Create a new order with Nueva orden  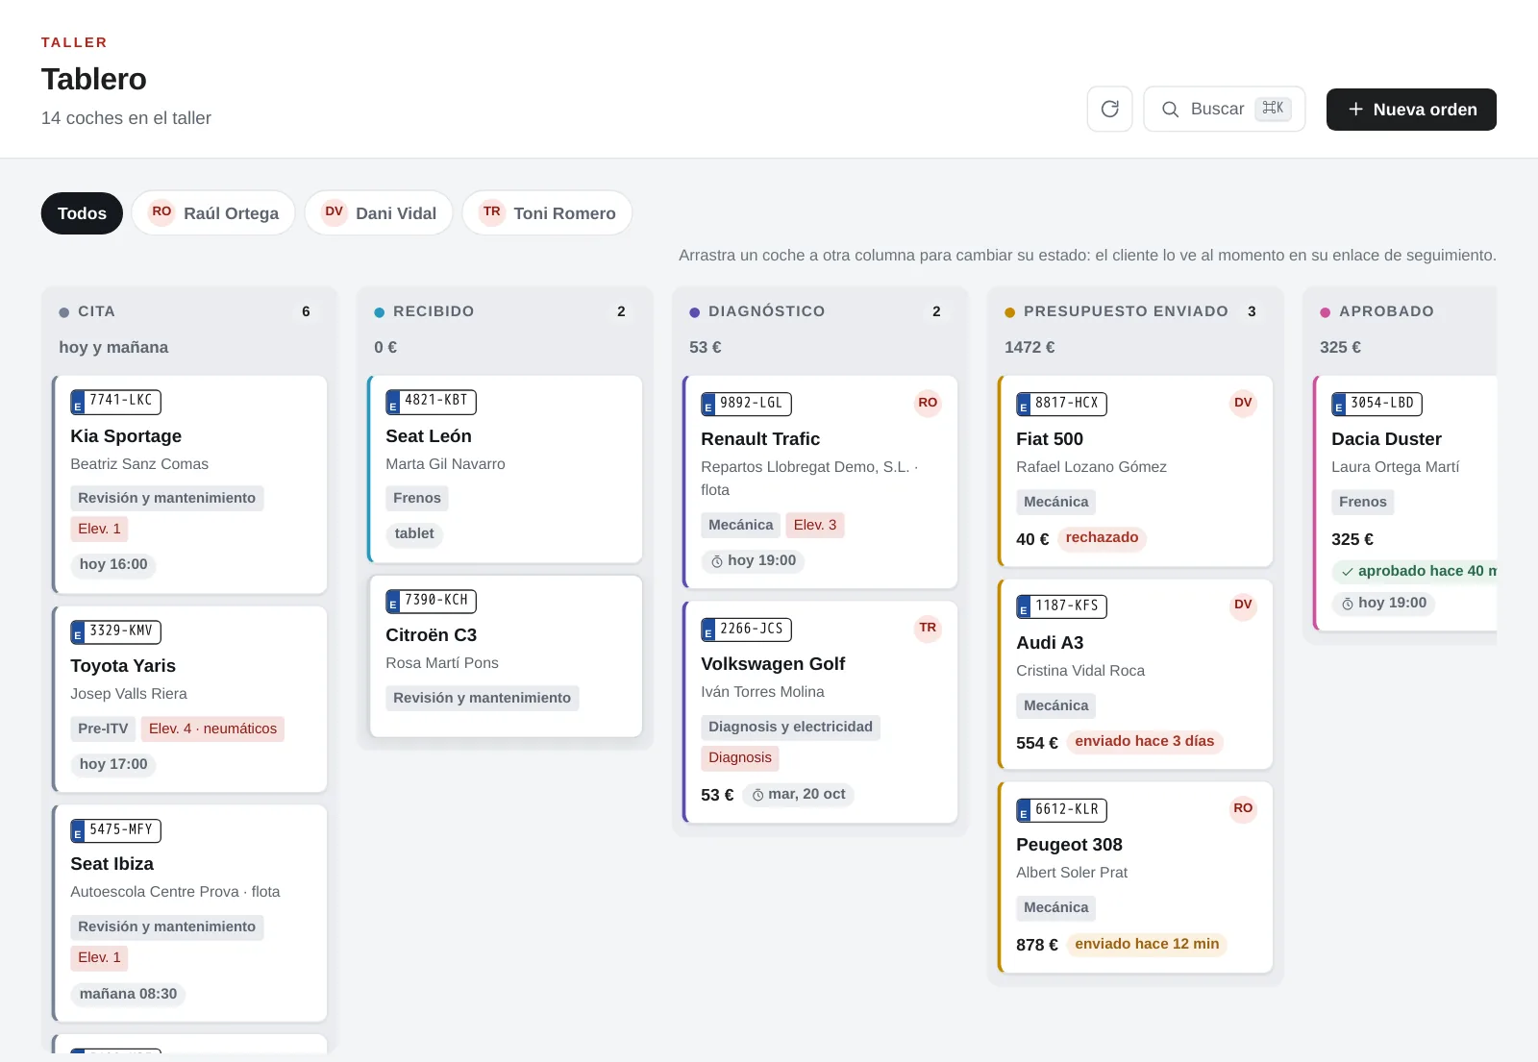coord(1411,110)
